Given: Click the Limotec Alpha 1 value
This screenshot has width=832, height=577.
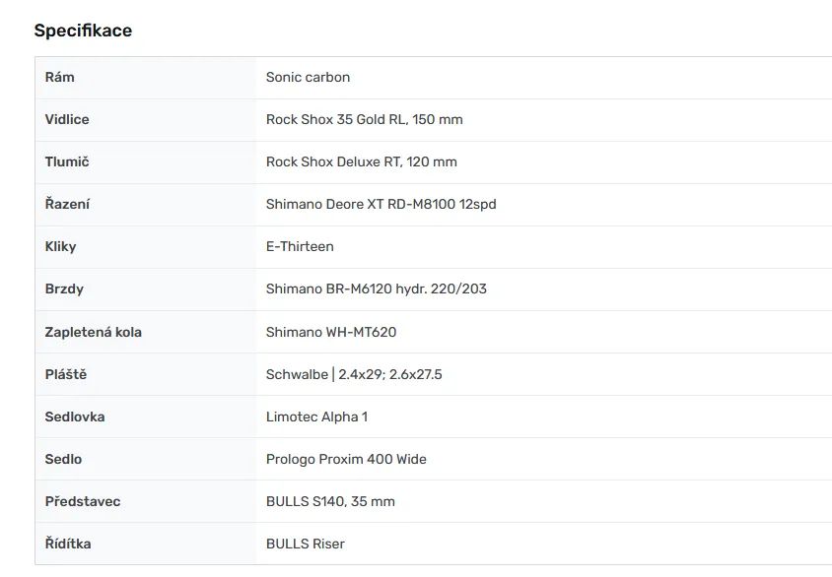Looking at the screenshot, I should click(316, 417).
